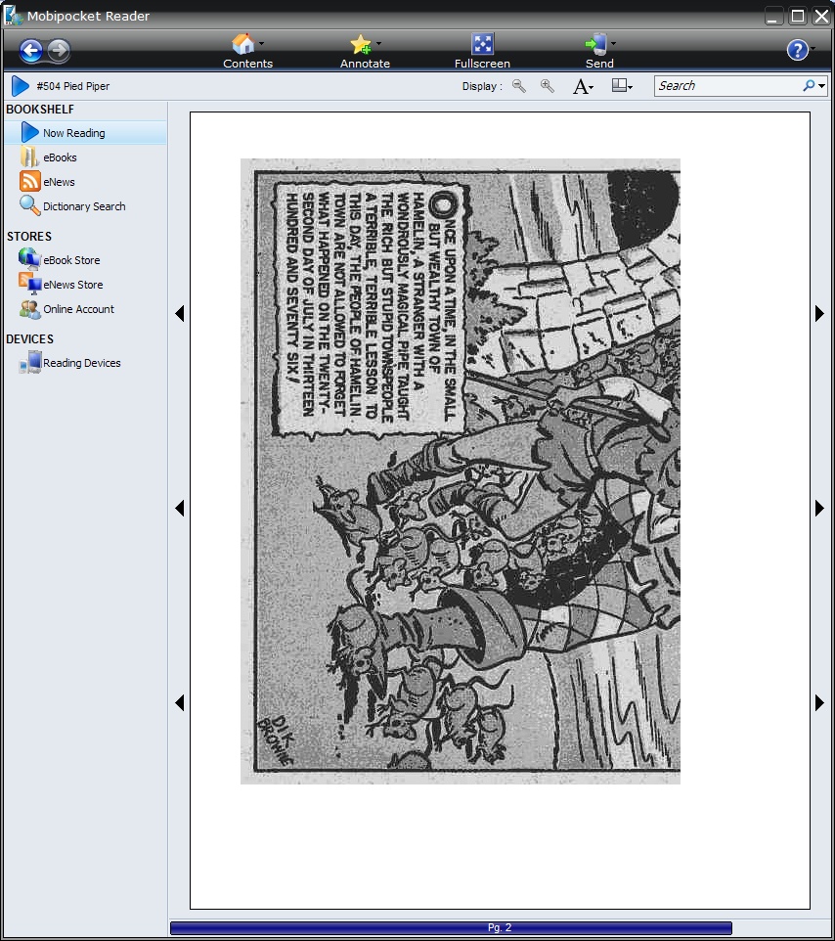Expand the Send dropdown arrow
The height and width of the screenshot is (941, 835).
pos(613,43)
